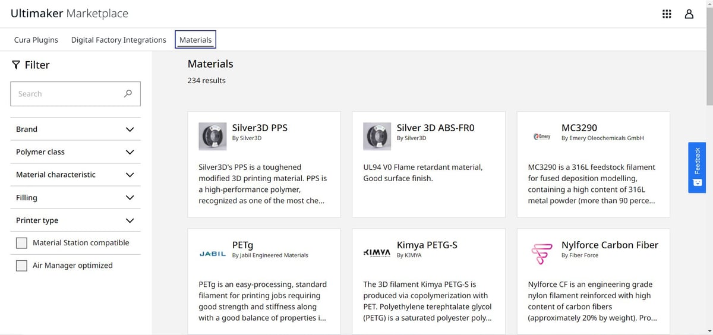Open the user account icon
The image size is (713, 335).
[x=689, y=14]
